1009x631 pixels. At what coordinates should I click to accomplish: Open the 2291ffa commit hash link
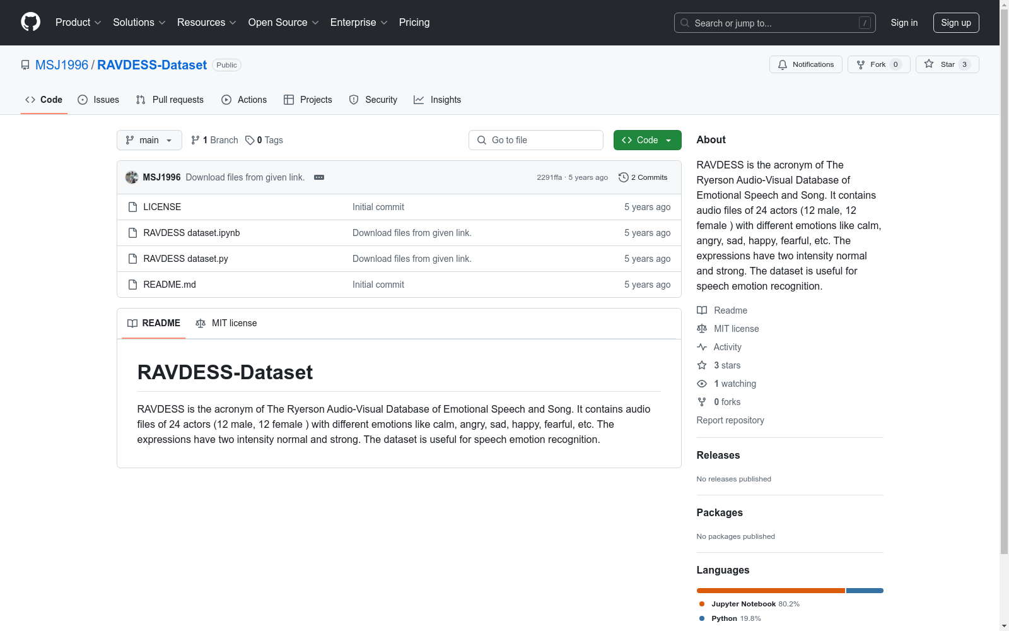549,177
